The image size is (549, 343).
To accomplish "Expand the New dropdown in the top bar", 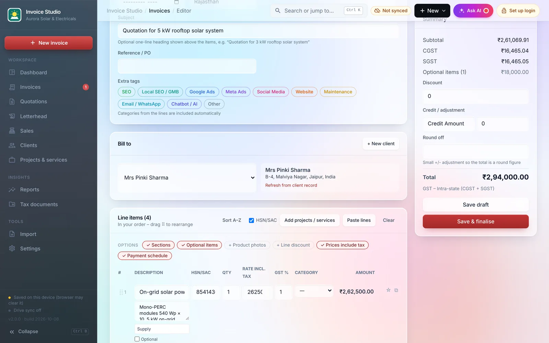I will tap(432, 11).
